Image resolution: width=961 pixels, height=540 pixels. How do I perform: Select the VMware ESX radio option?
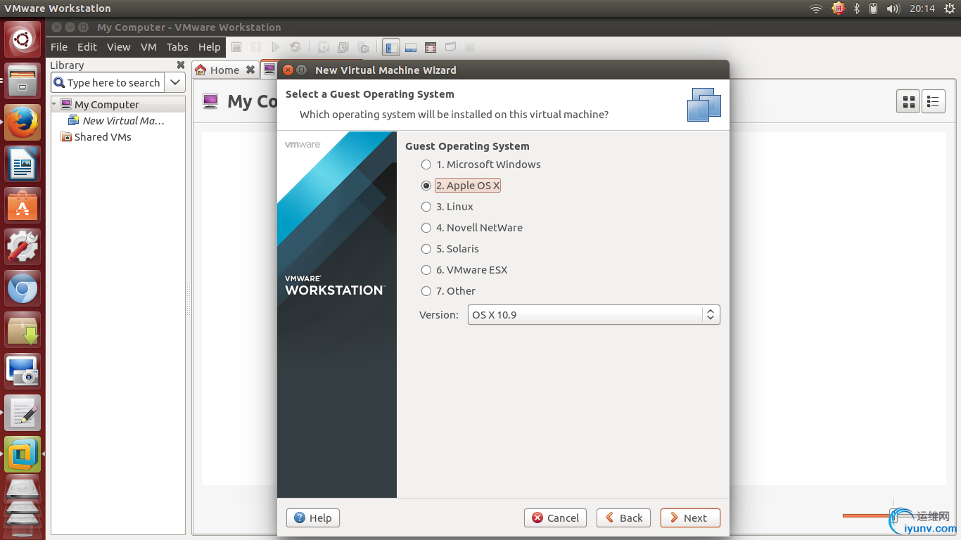click(464, 270)
